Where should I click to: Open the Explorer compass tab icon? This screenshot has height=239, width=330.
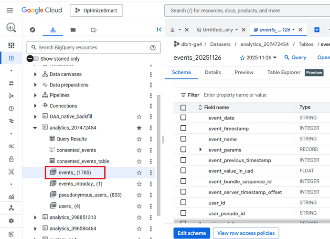click(x=32, y=30)
